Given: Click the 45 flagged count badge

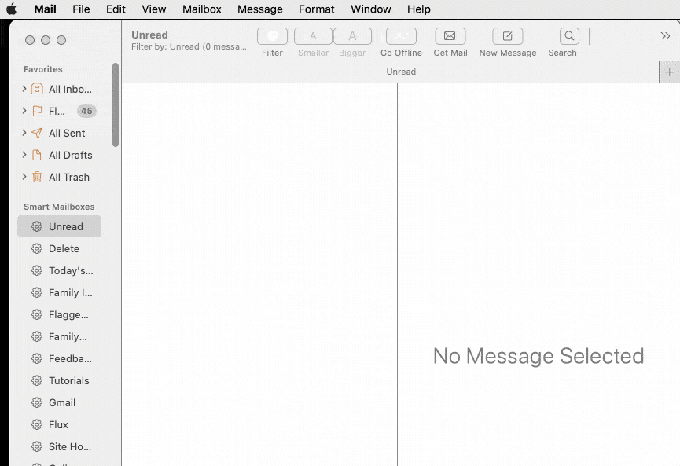Looking at the screenshot, I should 86,111.
